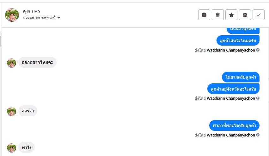Delete the conversation using trash icon
Image resolution: width=269 pixels, height=156 pixels.
tap(218, 15)
